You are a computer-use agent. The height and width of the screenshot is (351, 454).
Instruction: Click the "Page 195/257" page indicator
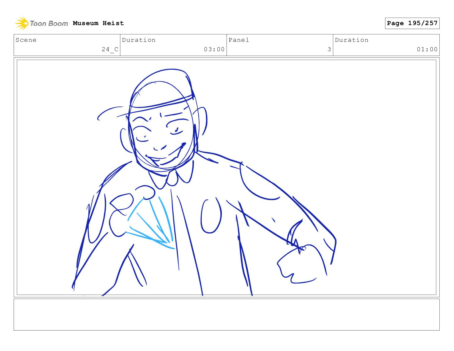pyautogui.click(x=412, y=23)
